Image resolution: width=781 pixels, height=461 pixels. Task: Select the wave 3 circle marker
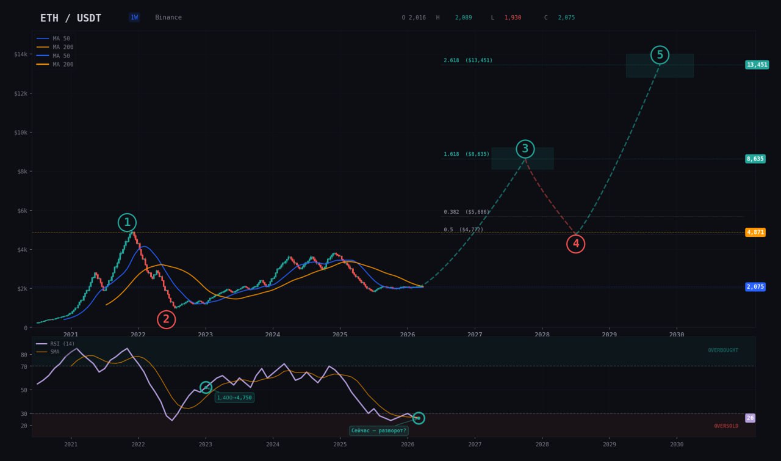[525, 149]
